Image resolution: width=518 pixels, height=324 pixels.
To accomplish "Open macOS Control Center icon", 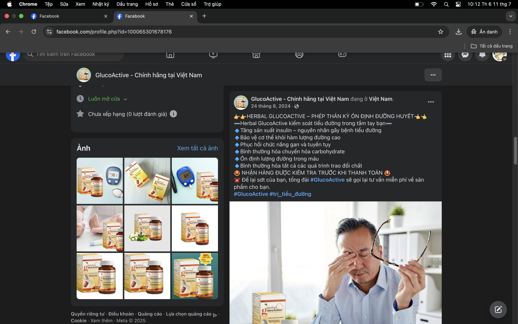I will coord(458,4).
